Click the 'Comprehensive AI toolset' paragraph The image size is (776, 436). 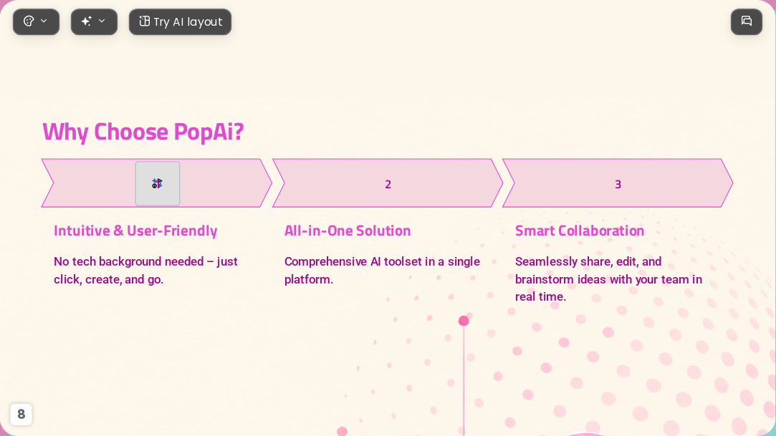382,271
